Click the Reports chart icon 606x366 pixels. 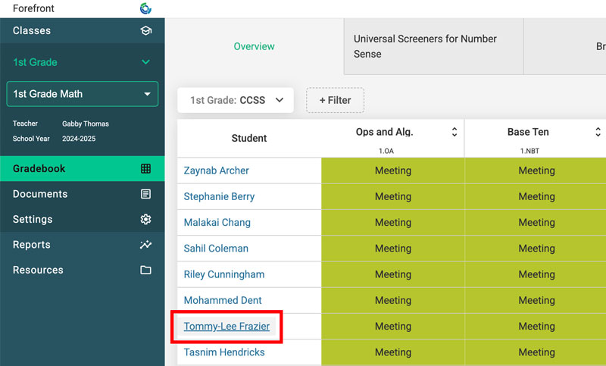146,245
